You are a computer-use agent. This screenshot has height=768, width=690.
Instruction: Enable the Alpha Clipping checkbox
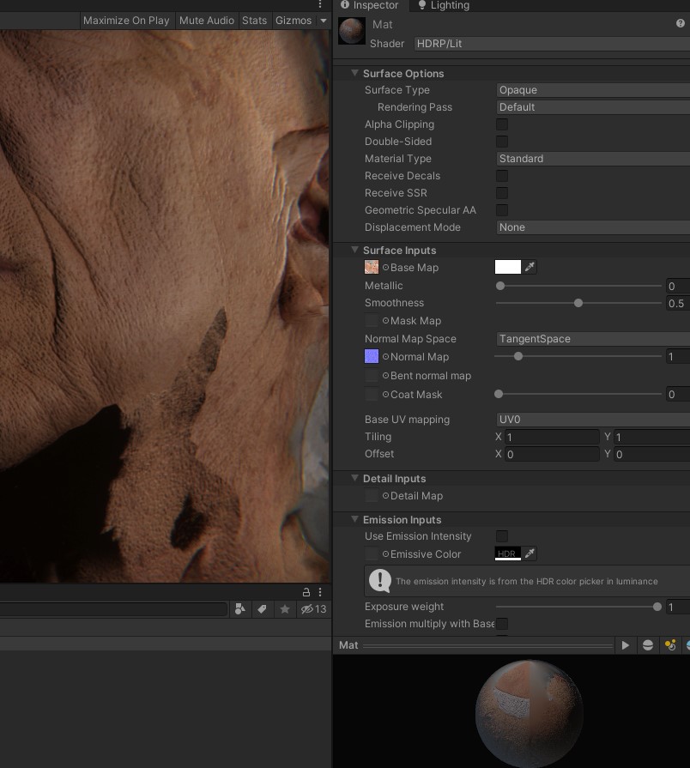(502, 124)
